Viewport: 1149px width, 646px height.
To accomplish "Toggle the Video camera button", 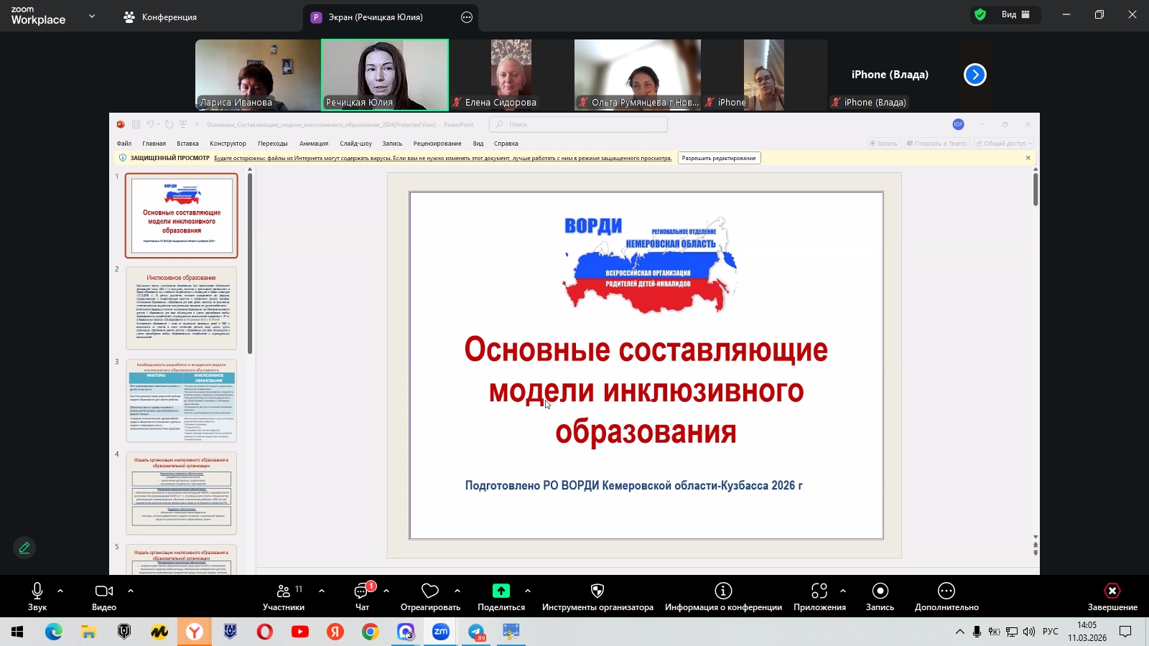I will pos(104,591).
